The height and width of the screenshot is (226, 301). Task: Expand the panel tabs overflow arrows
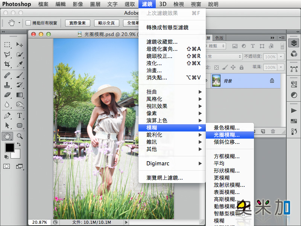click(x=272, y=38)
